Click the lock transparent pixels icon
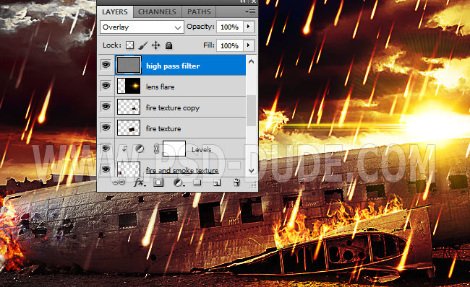Viewport: 470px width, 287px height. [129, 45]
